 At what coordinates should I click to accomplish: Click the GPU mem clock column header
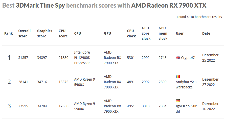click(x=163, y=33)
